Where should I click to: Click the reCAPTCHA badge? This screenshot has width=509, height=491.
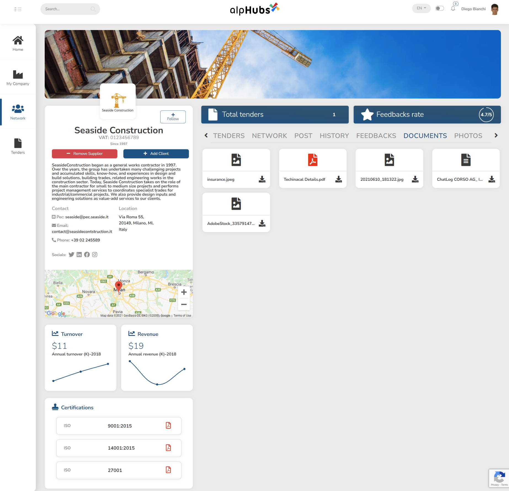(499, 478)
